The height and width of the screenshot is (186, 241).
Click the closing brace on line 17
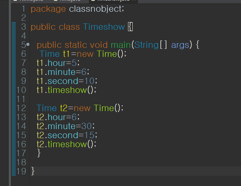(39, 153)
